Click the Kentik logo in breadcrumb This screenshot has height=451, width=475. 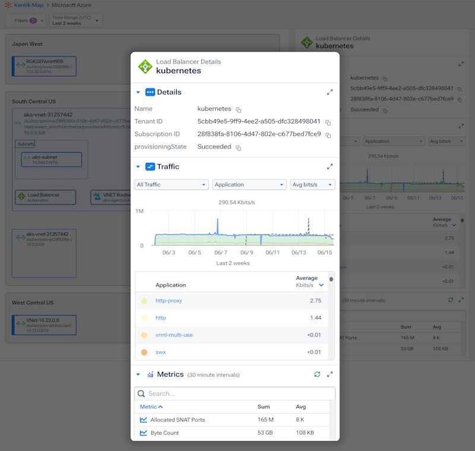click(x=8, y=5)
